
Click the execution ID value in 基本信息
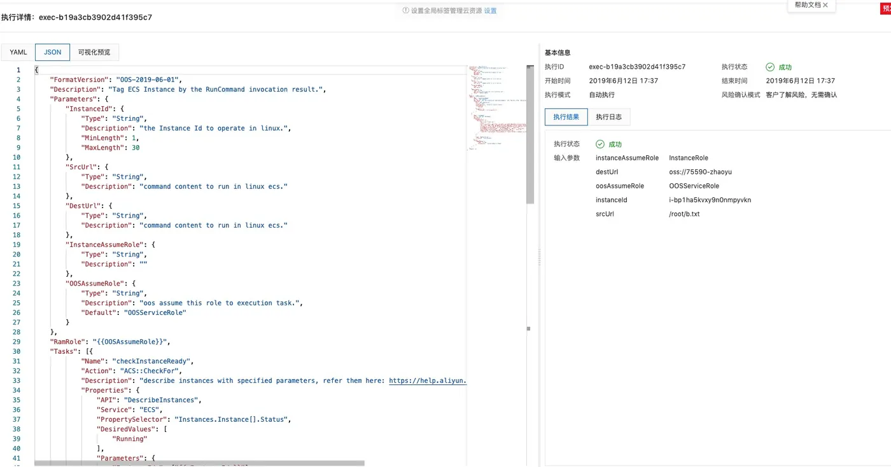coord(637,67)
